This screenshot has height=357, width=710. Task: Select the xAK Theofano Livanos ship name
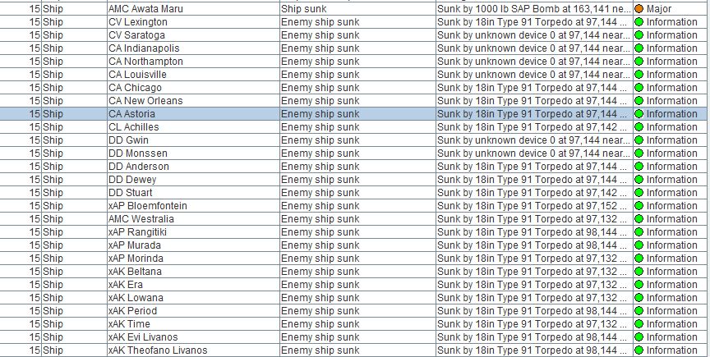tap(158, 350)
